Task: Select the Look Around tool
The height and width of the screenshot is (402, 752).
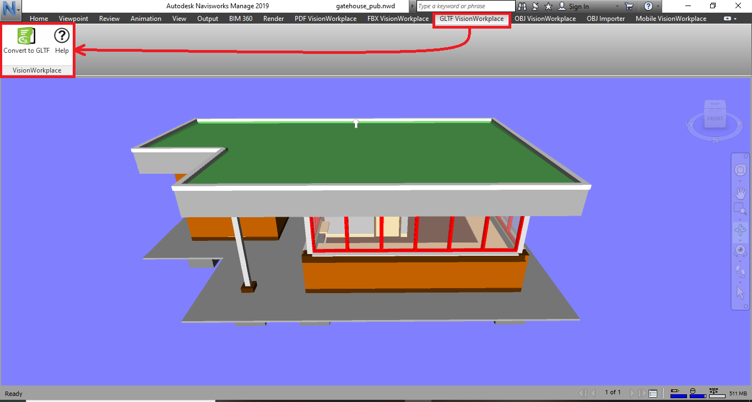Action: (x=740, y=251)
